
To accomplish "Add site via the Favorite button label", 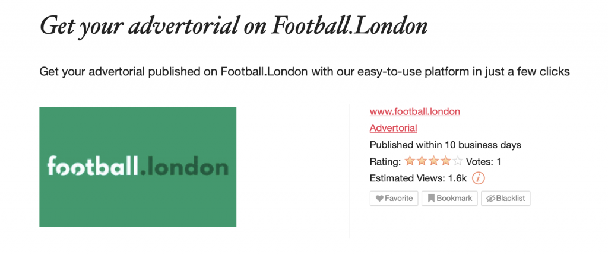I will [x=398, y=199].
